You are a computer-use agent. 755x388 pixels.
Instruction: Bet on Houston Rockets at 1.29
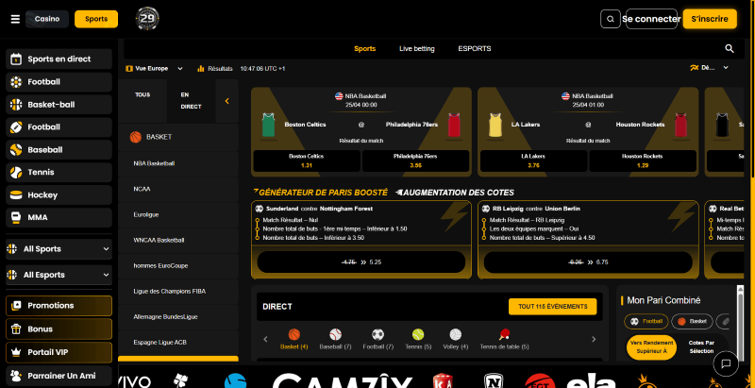pos(643,160)
